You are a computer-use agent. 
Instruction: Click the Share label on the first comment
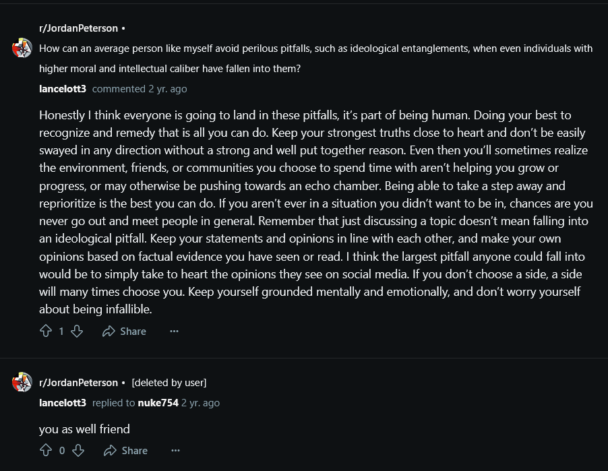133,332
